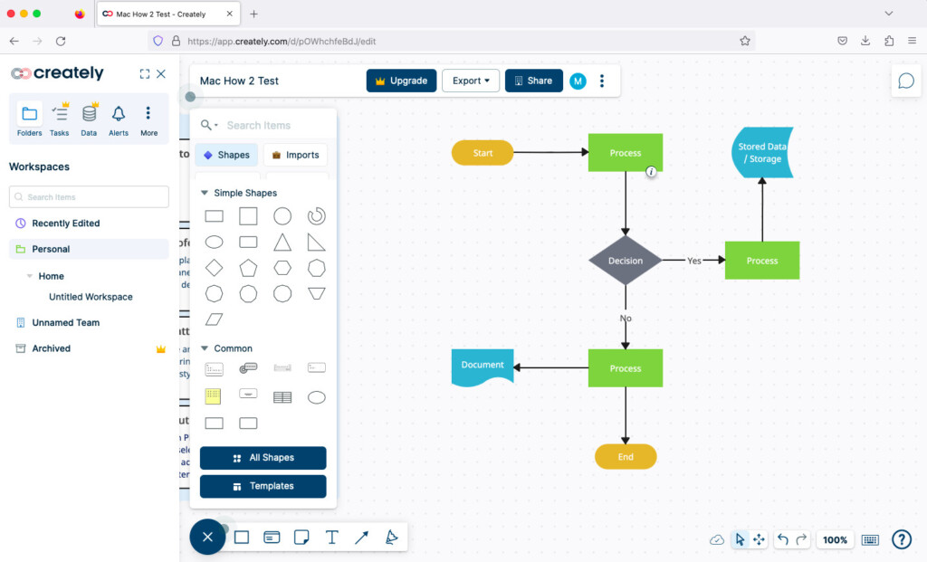Select the triangle shape in Simple Shapes
Viewport: 927px width, 562px height.
coord(282,242)
